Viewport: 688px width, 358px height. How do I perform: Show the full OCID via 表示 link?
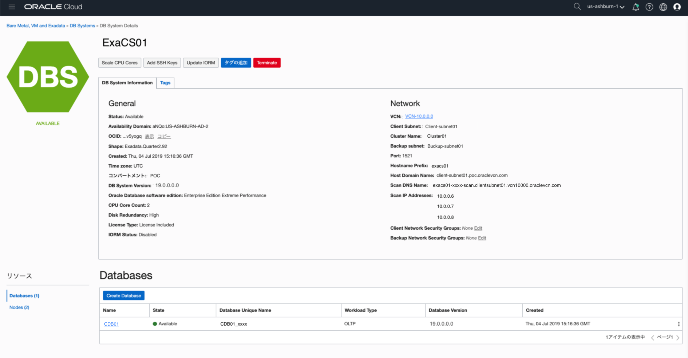click(149, 137)
